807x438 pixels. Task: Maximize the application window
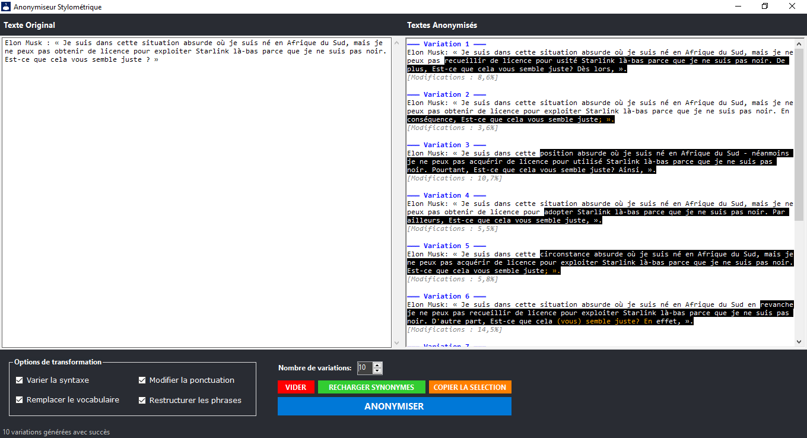[x=765, y=7]
